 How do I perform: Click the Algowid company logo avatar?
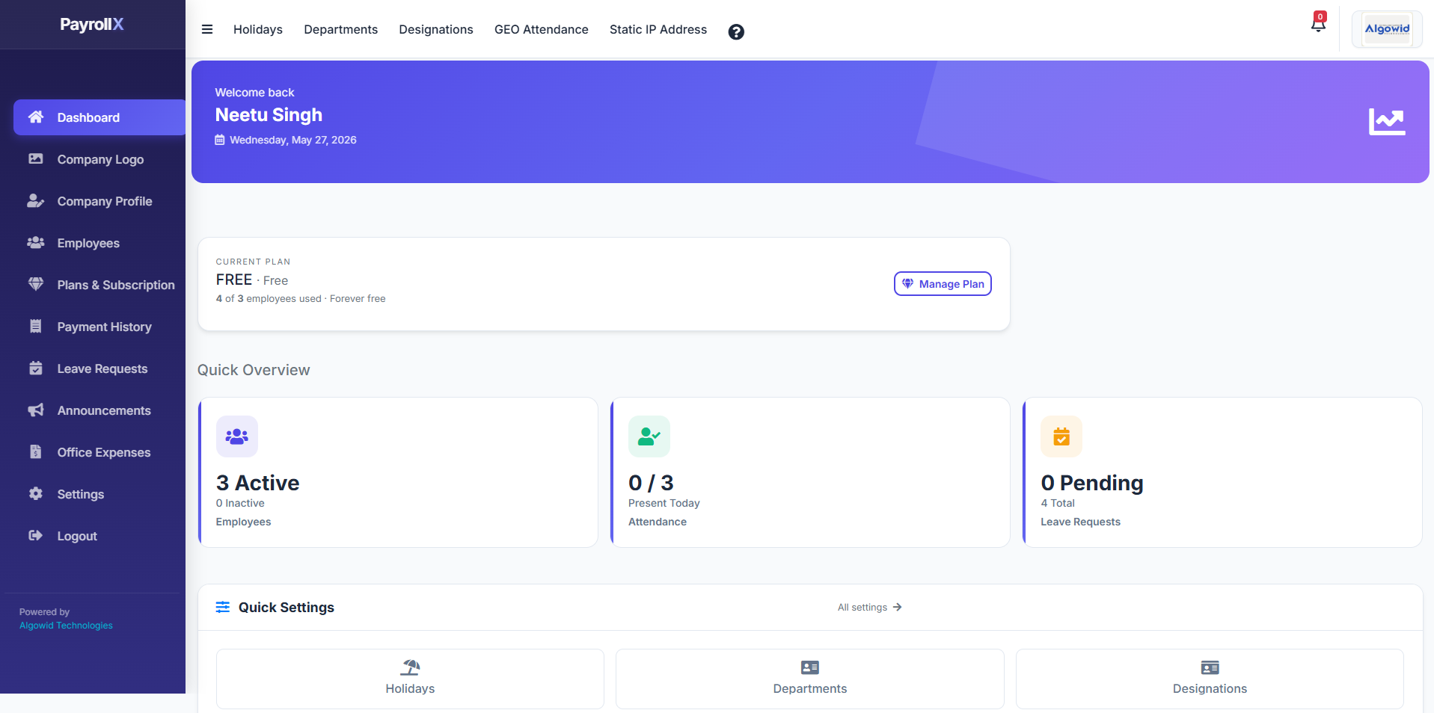point(1387,29)
